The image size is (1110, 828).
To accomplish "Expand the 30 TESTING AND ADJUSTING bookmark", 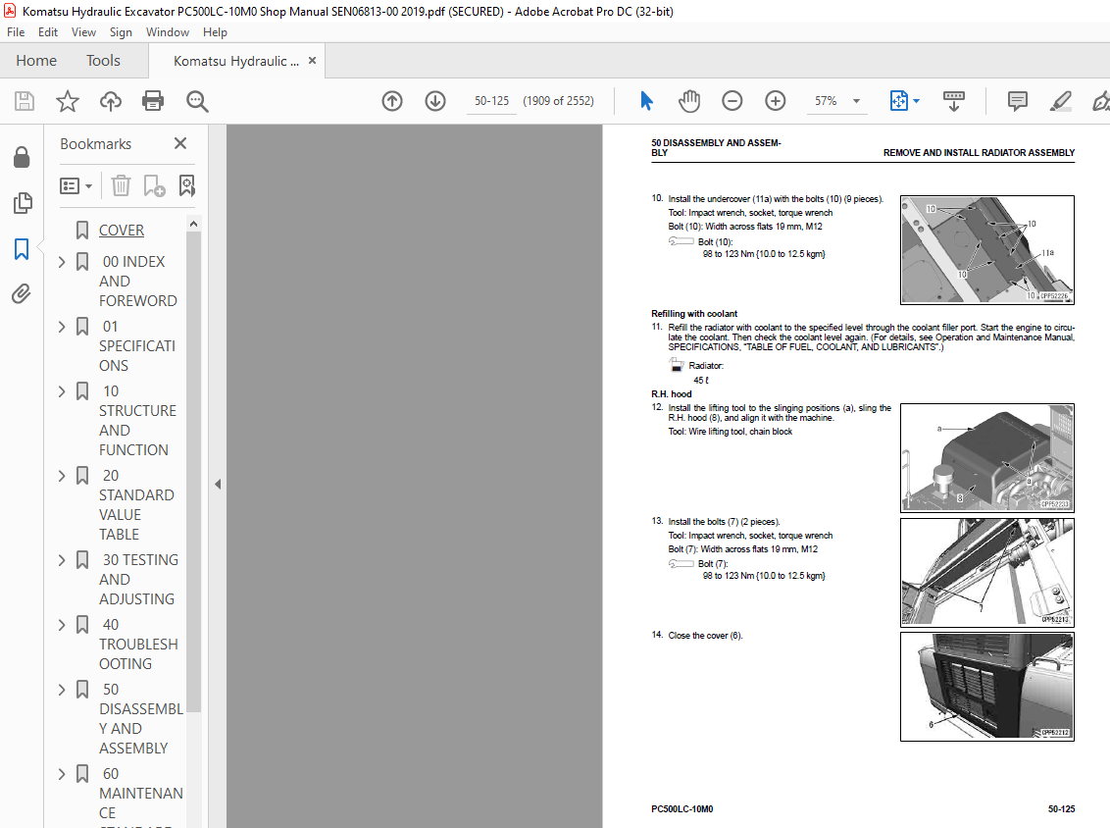I will tap(62, 560).
